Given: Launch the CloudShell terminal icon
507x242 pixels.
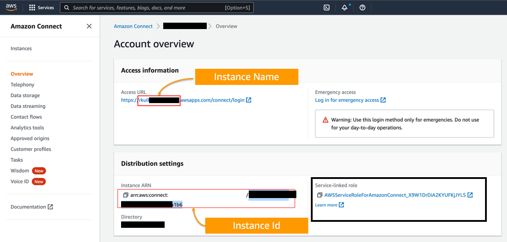Looking at the screenshot, I should [x=326, y=7].
